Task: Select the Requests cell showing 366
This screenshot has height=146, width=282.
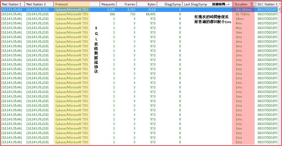Action: click(112, 14)
